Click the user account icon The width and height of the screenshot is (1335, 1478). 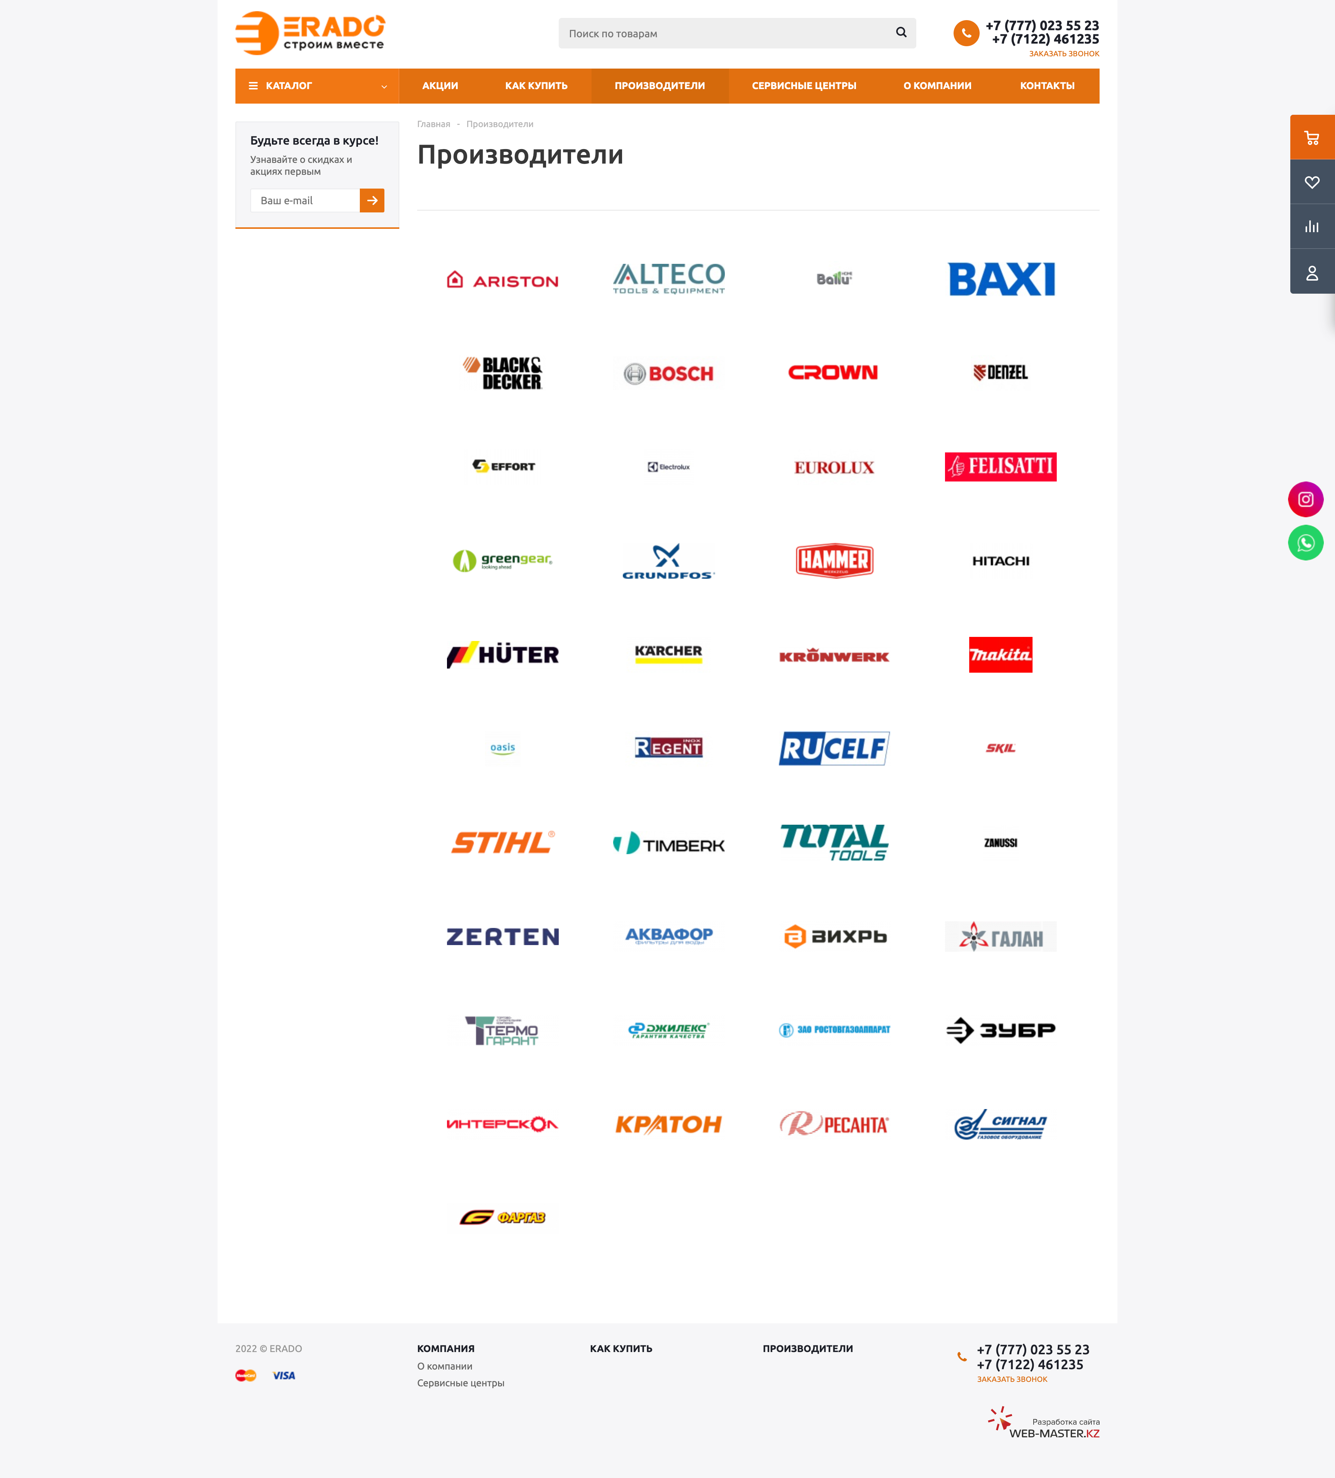[1312, 272]
